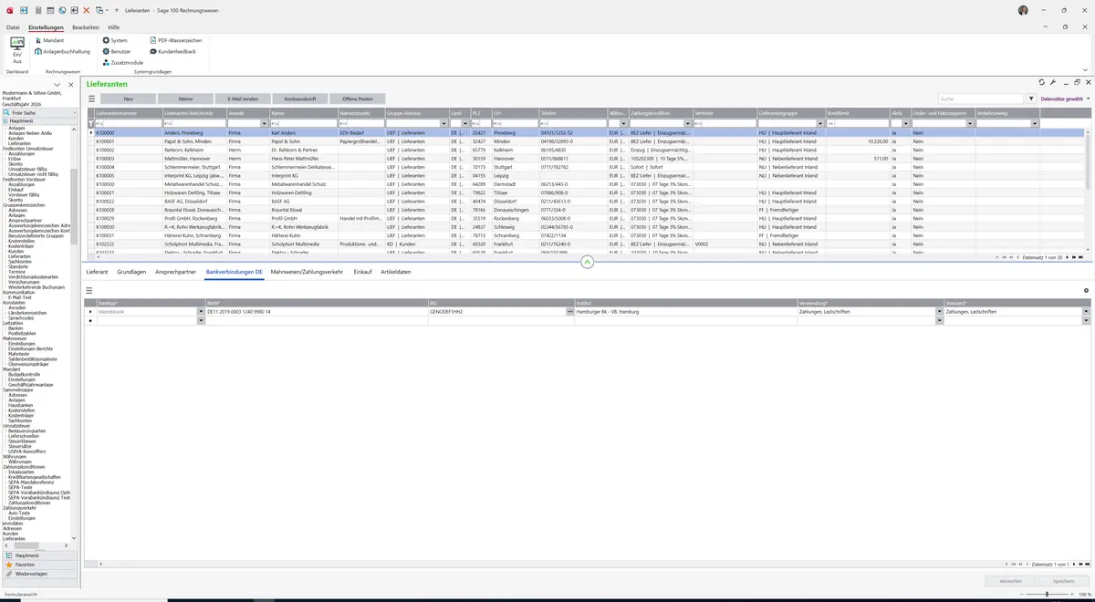
Task: Open the PDF-Wasserzeichen settings
Action: [175, 40]
